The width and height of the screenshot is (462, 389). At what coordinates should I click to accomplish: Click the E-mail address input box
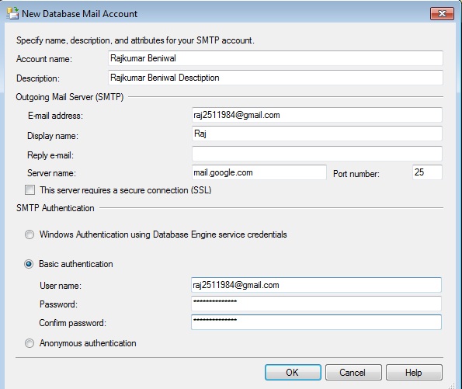point(317,115)
